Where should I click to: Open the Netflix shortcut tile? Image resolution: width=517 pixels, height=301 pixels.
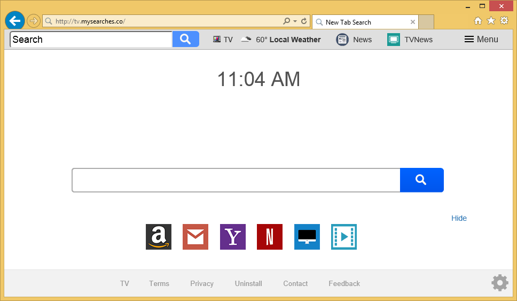(x=270, y=237)
